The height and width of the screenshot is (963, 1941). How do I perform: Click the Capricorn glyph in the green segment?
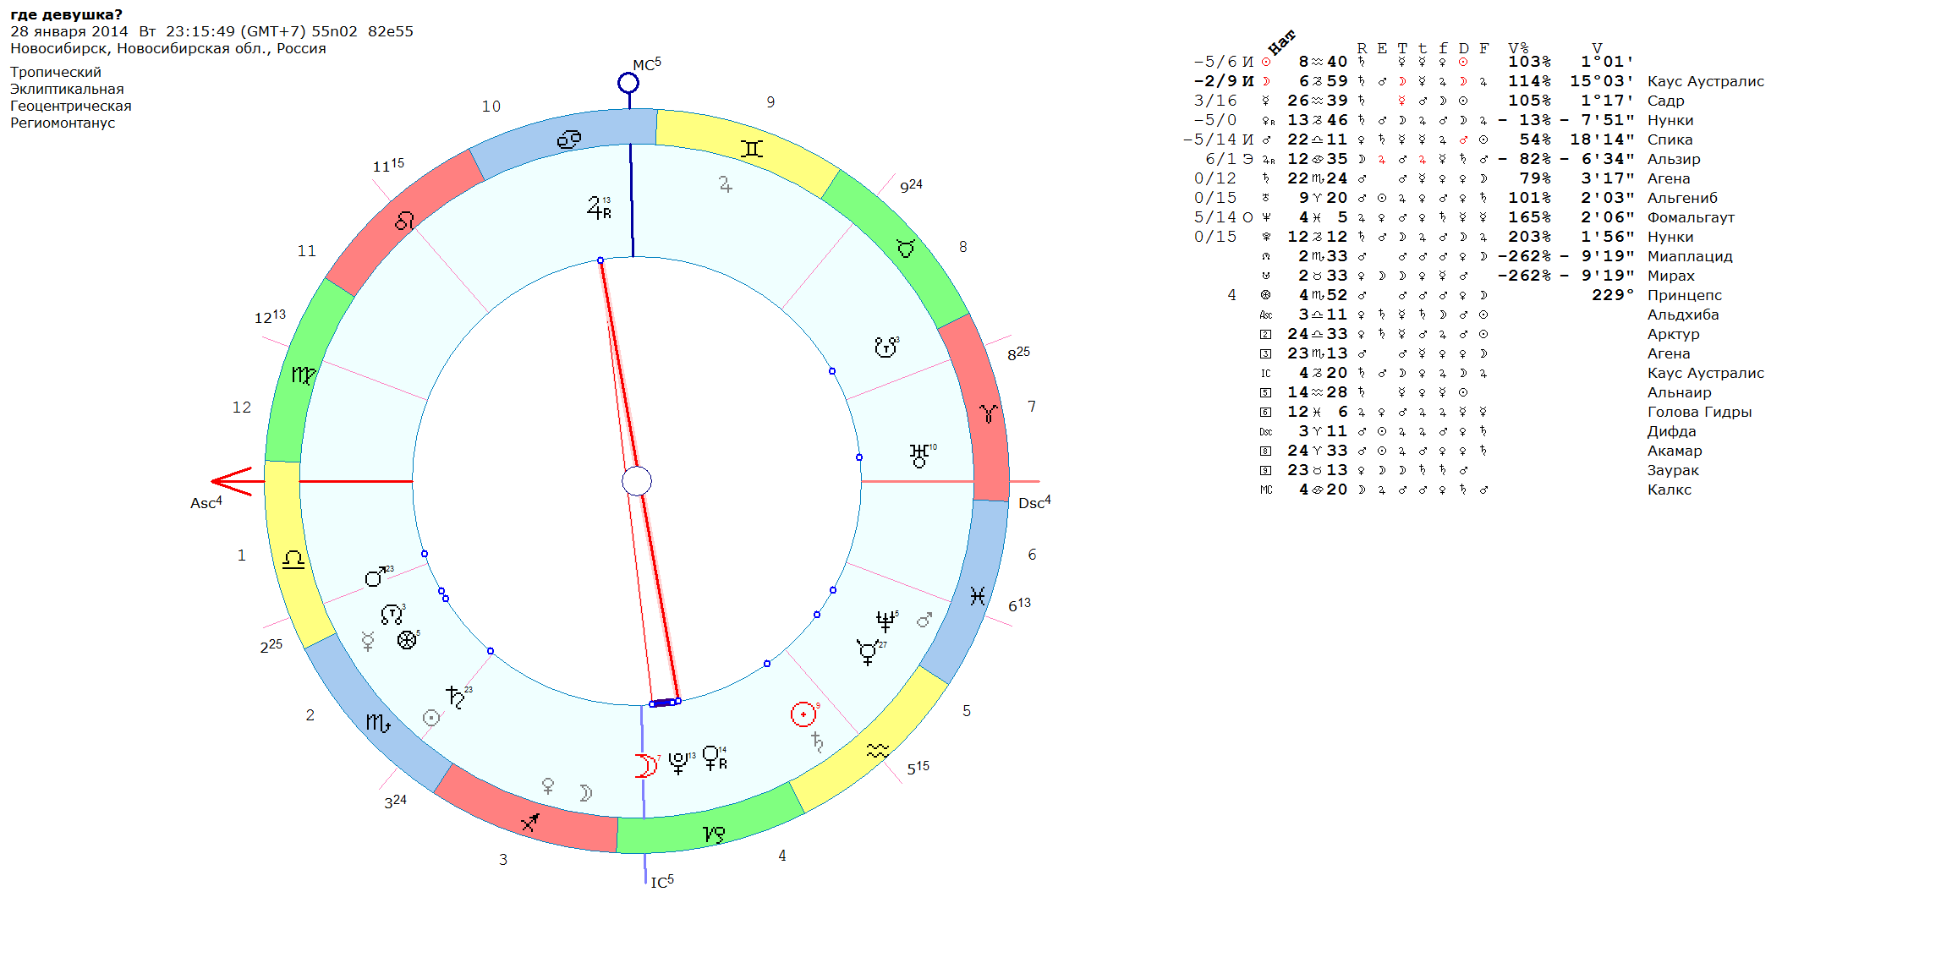pyautogui.click(x=715, y=835)
